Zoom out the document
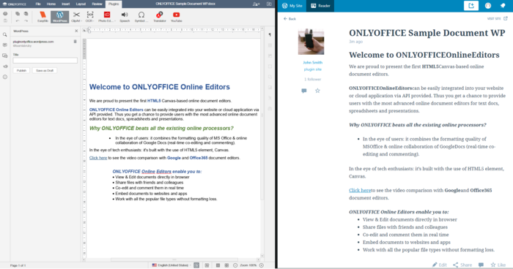 (x=235, y=265)
